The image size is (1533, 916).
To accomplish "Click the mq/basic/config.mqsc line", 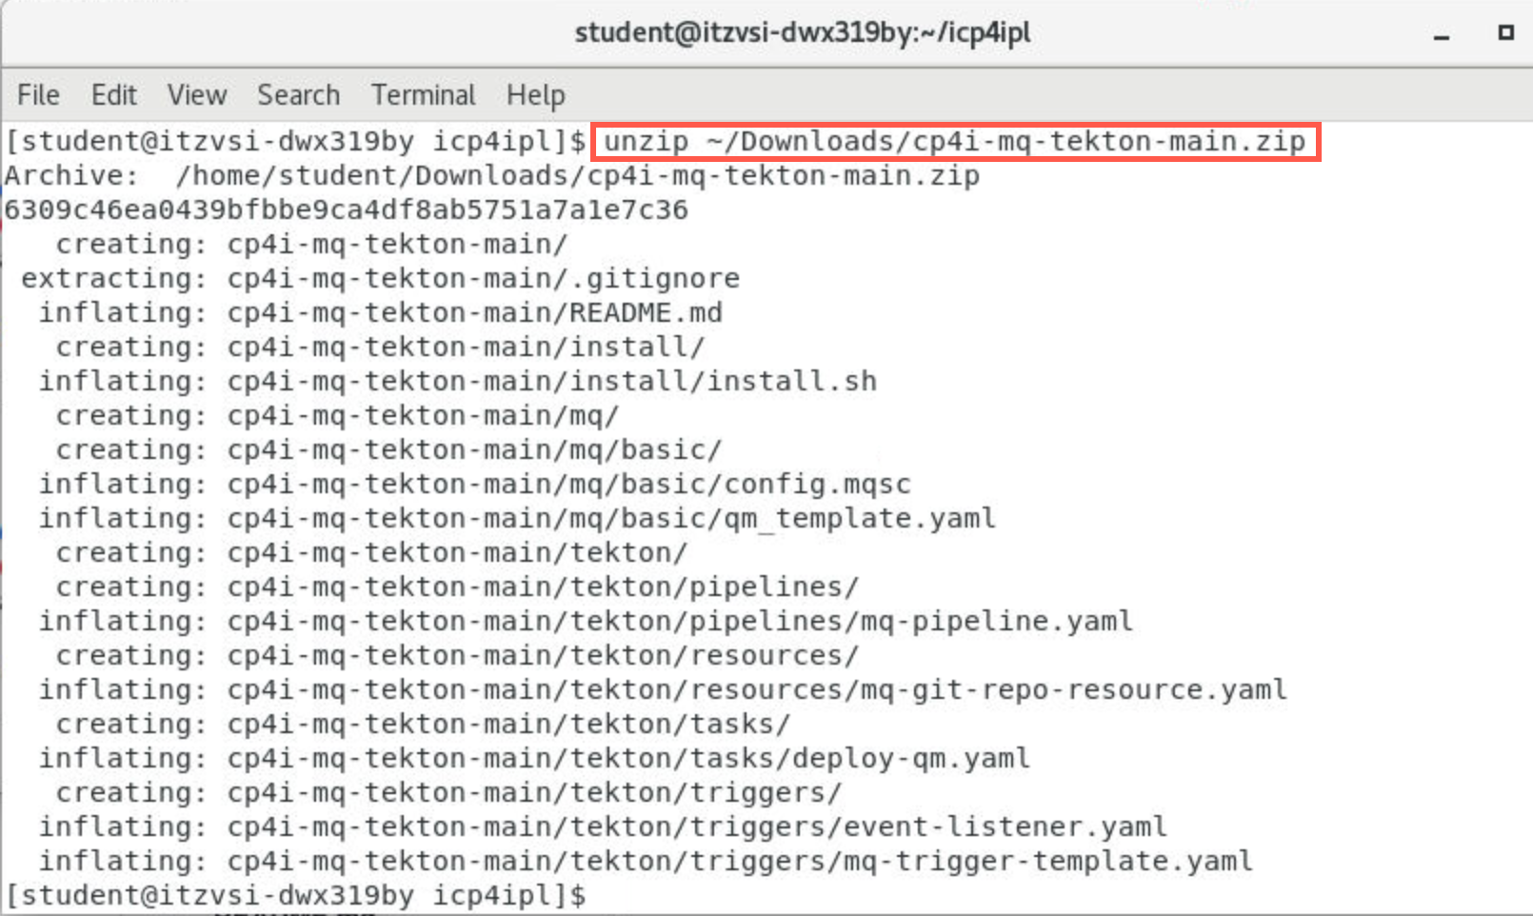I will click(475, 485).
